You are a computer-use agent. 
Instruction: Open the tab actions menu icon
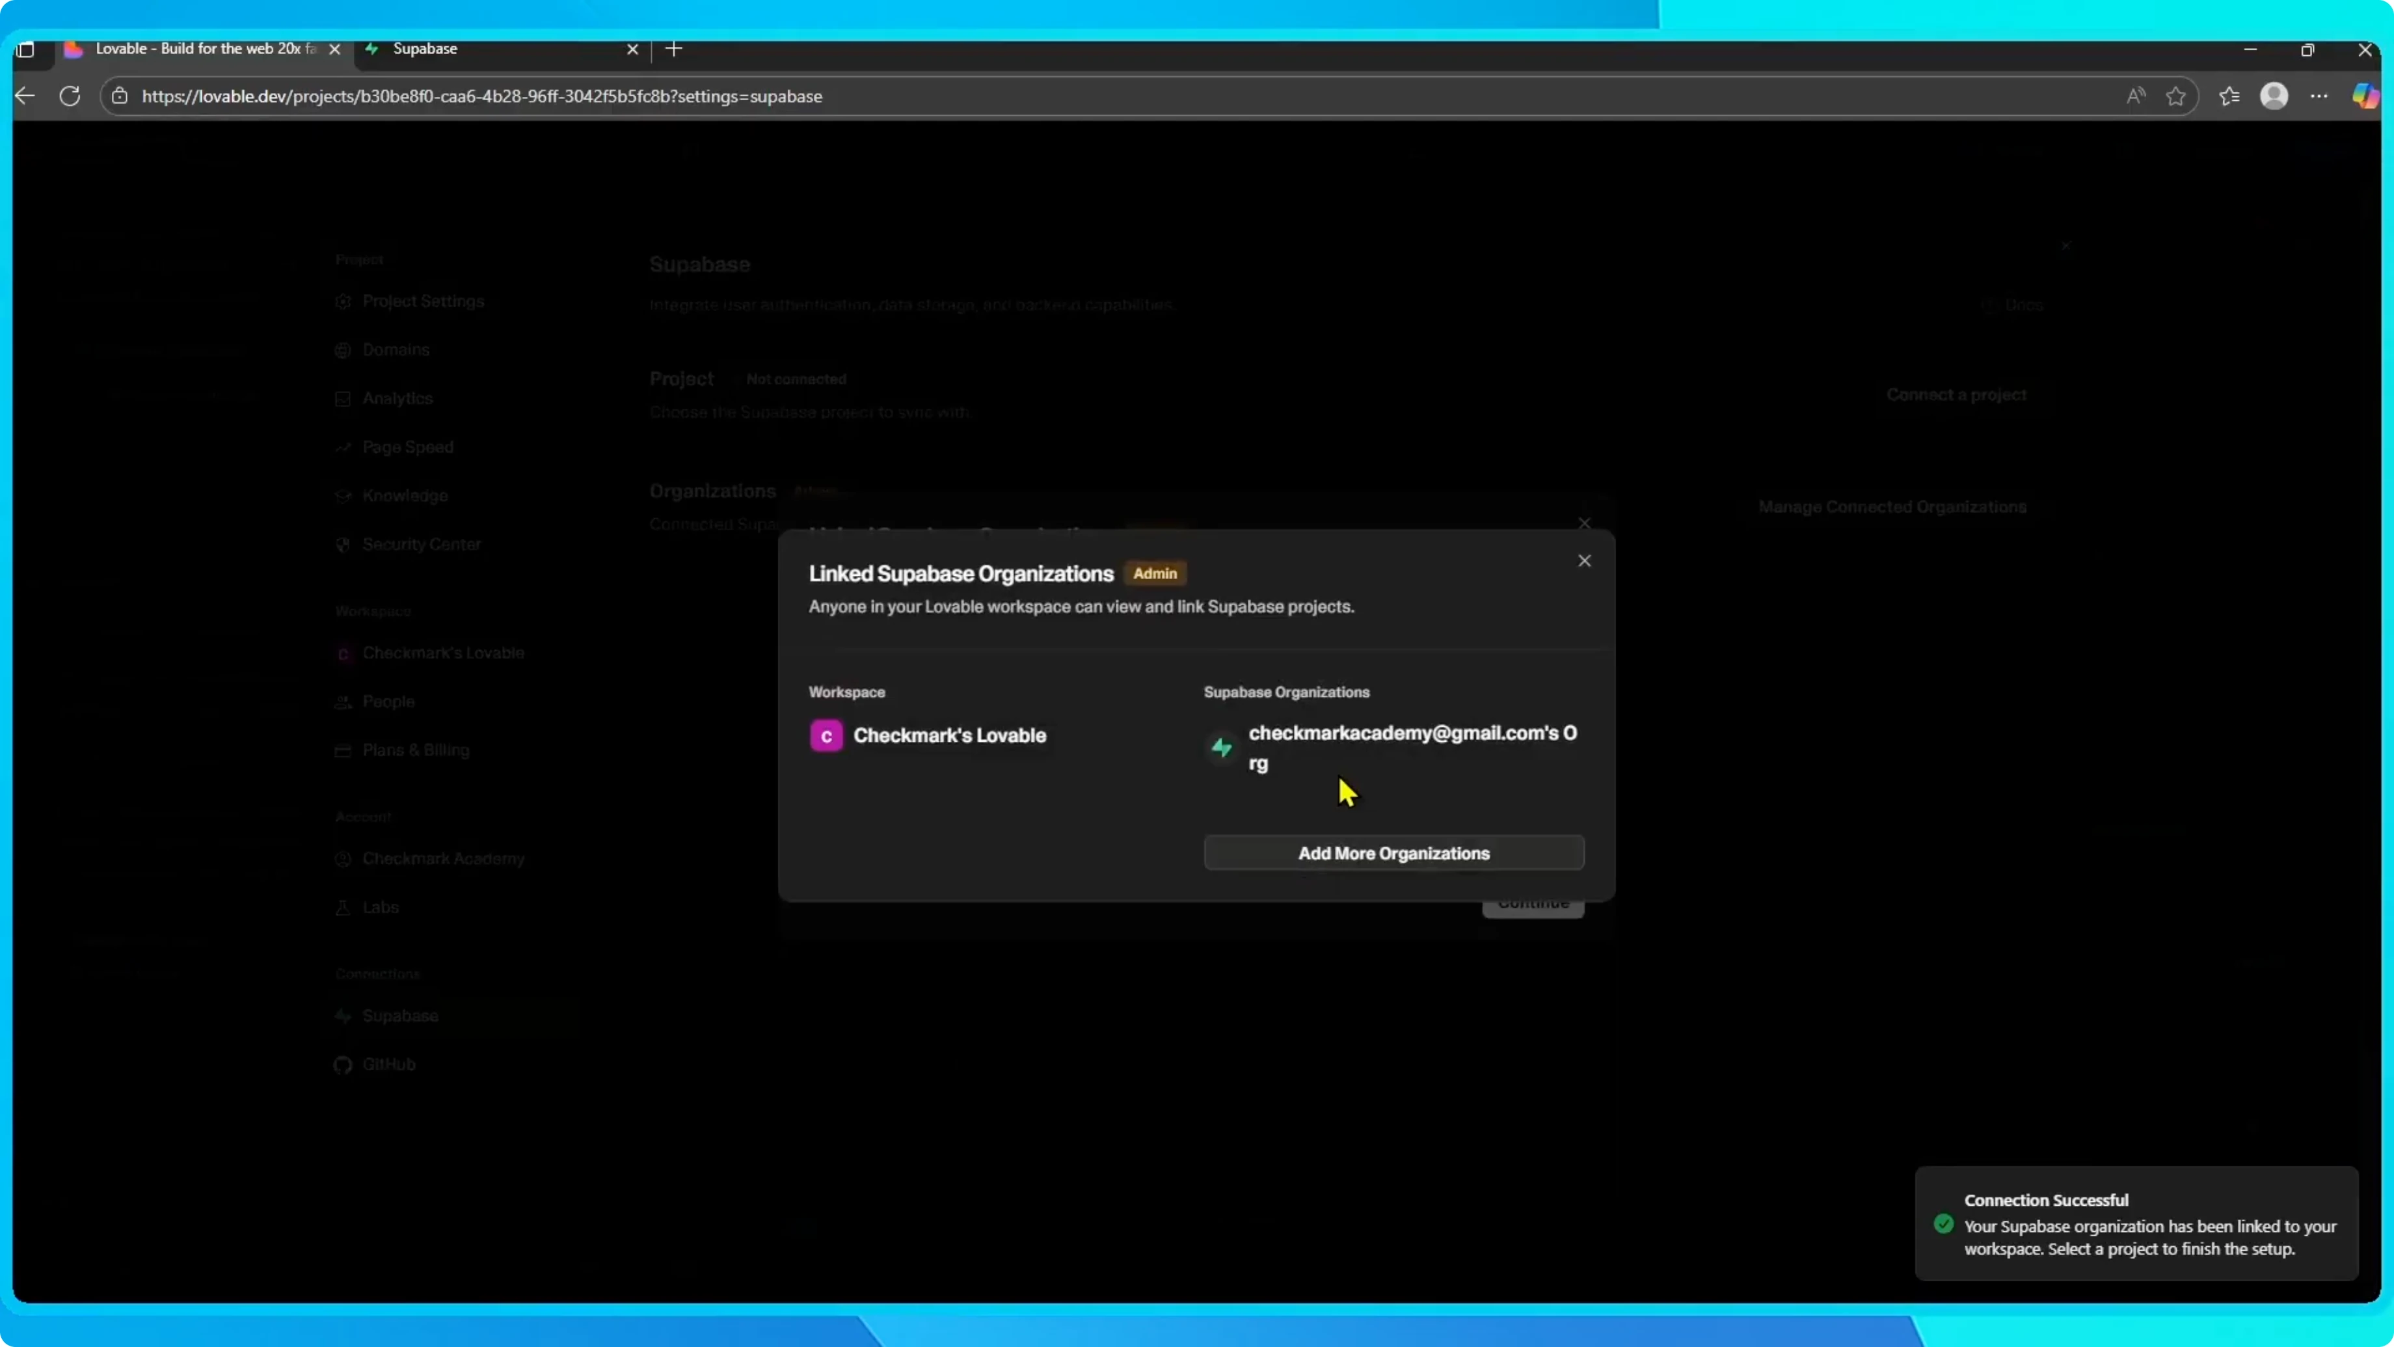pos(26,49)
